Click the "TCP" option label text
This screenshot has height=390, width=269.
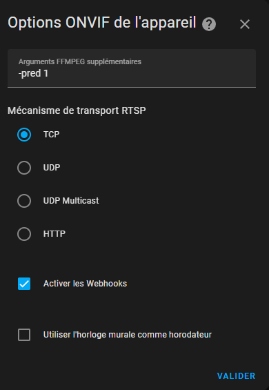51,135
